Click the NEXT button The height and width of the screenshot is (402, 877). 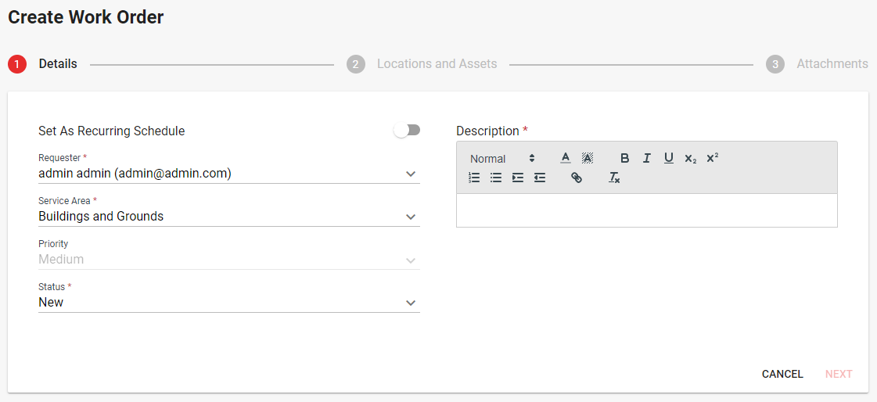coord(839,374)
